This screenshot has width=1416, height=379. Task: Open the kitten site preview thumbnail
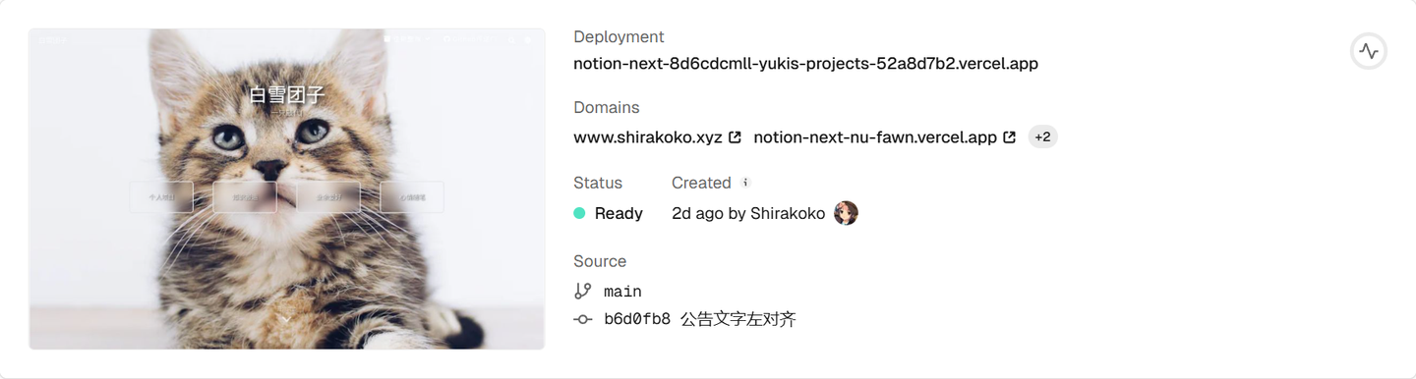coord(286,189)
